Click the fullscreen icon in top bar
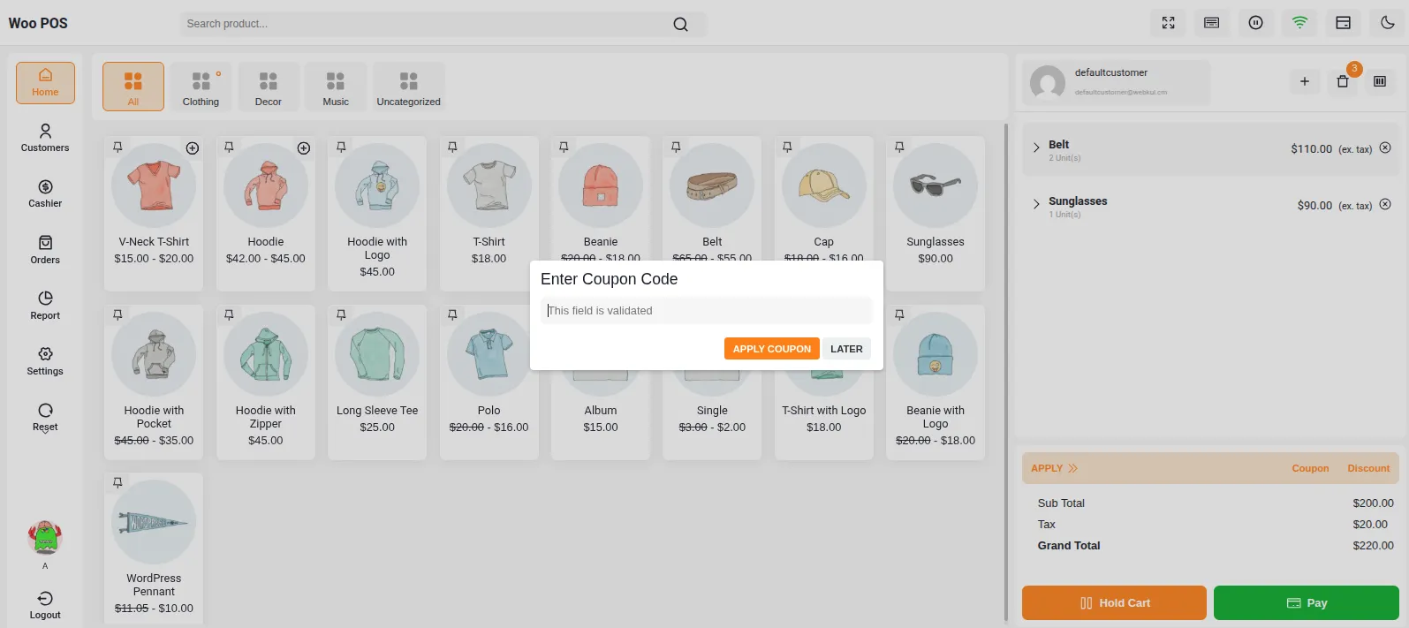This screenshot has width=1409, height=628. tap(1168, 23)
